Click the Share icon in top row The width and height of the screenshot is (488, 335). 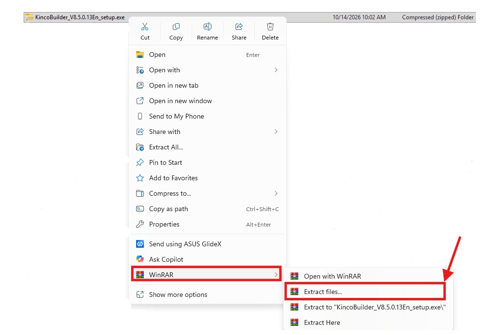pyautogui.click(x=239, y=27)
